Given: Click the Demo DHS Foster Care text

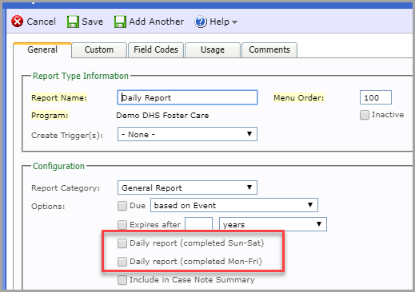Looking at the screenshot, I should 162,116.
